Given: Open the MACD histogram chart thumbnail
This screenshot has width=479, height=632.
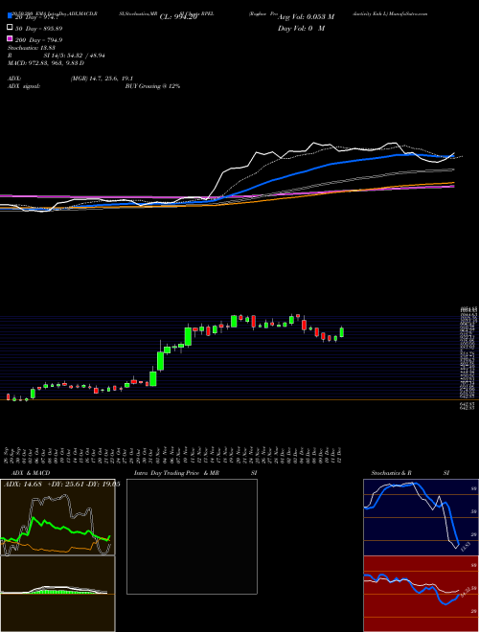Looking at the screenshot, I should [x=57, y=594].
